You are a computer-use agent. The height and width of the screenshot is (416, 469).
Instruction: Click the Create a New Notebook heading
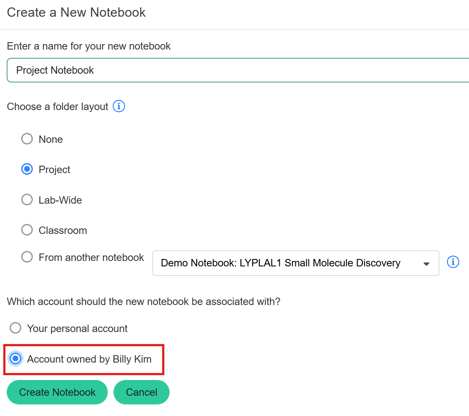coord(76,13)
